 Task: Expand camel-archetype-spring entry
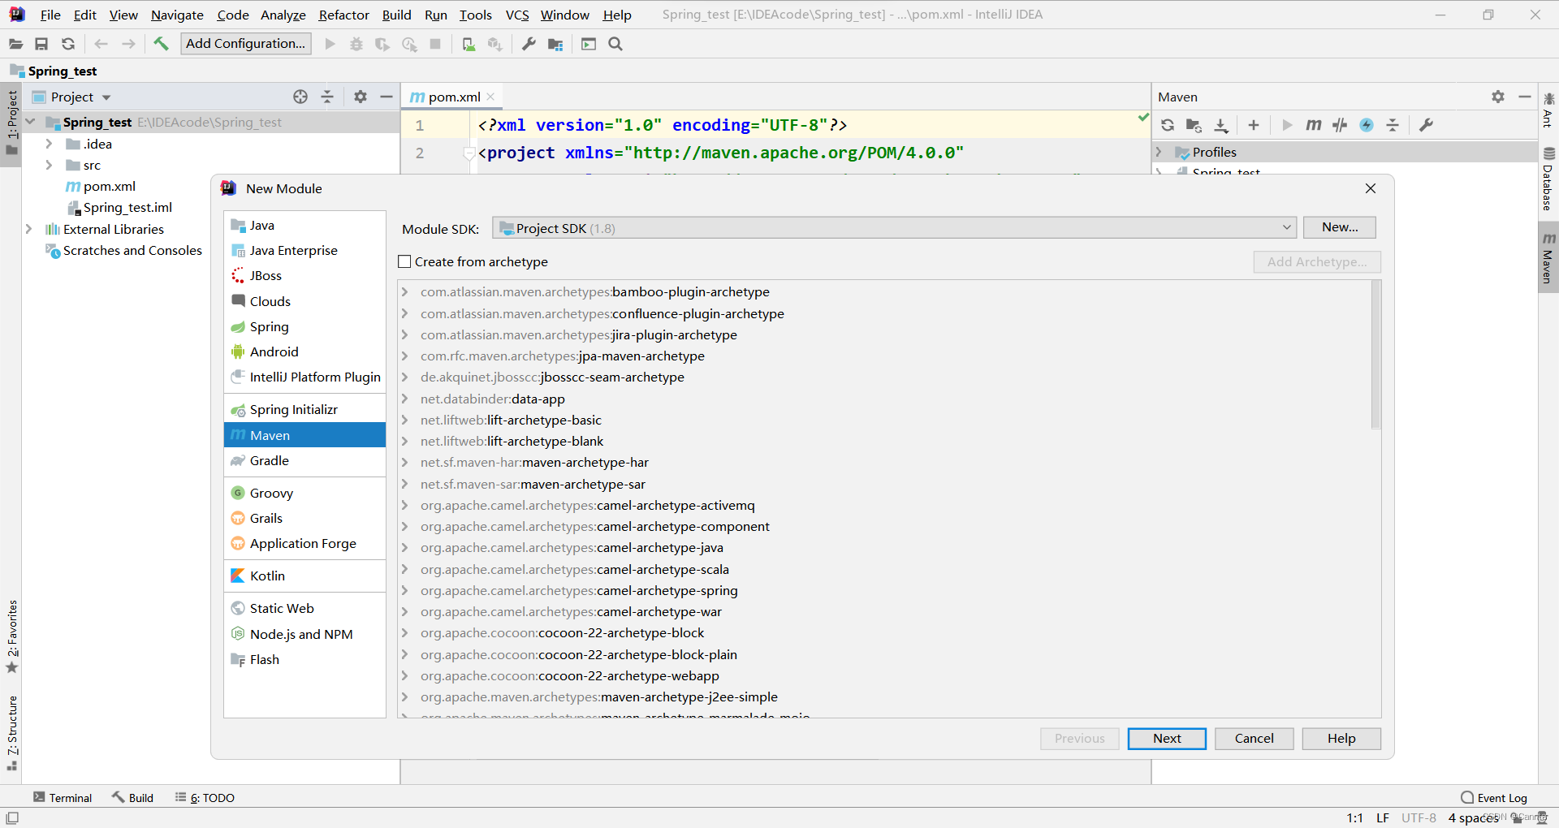coord(404,590)
